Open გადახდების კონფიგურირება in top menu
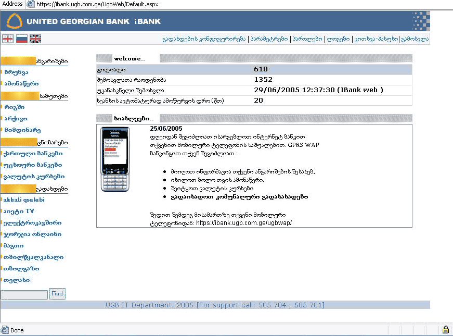 click(x=204, y=39)
